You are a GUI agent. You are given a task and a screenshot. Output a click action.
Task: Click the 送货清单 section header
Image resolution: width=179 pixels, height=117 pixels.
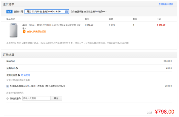tap(8, 4)
